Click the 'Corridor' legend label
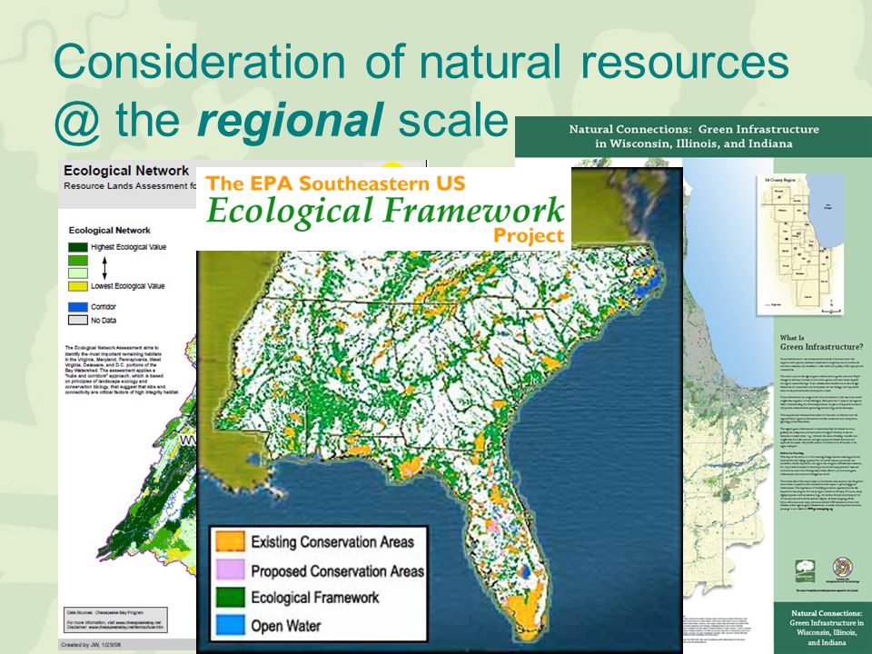Screen dimensions: 872x654 click(x=104, y=307)
